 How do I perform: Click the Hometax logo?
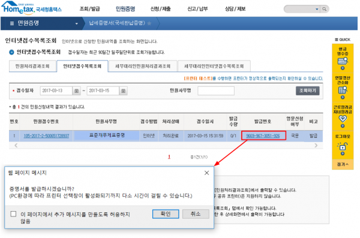click(31, 8)
